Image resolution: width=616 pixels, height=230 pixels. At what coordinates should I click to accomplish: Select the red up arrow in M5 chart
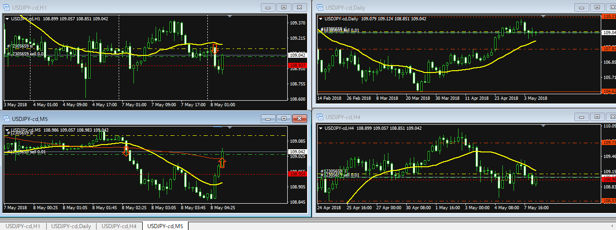[222, 162]
